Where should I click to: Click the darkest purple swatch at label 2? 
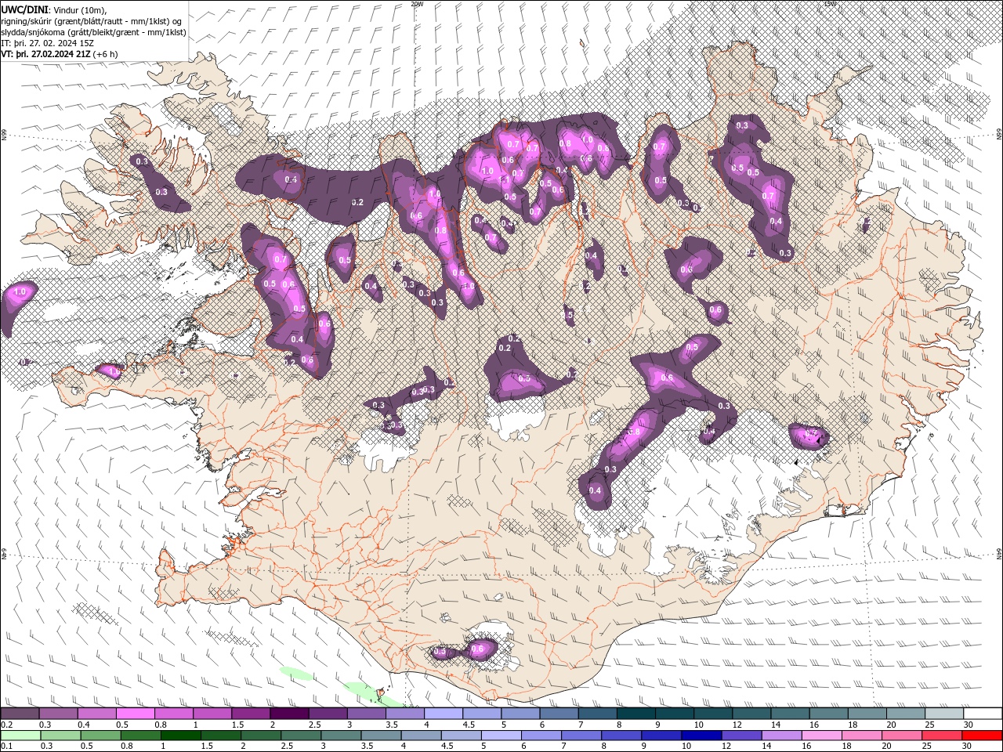[289, 714]
